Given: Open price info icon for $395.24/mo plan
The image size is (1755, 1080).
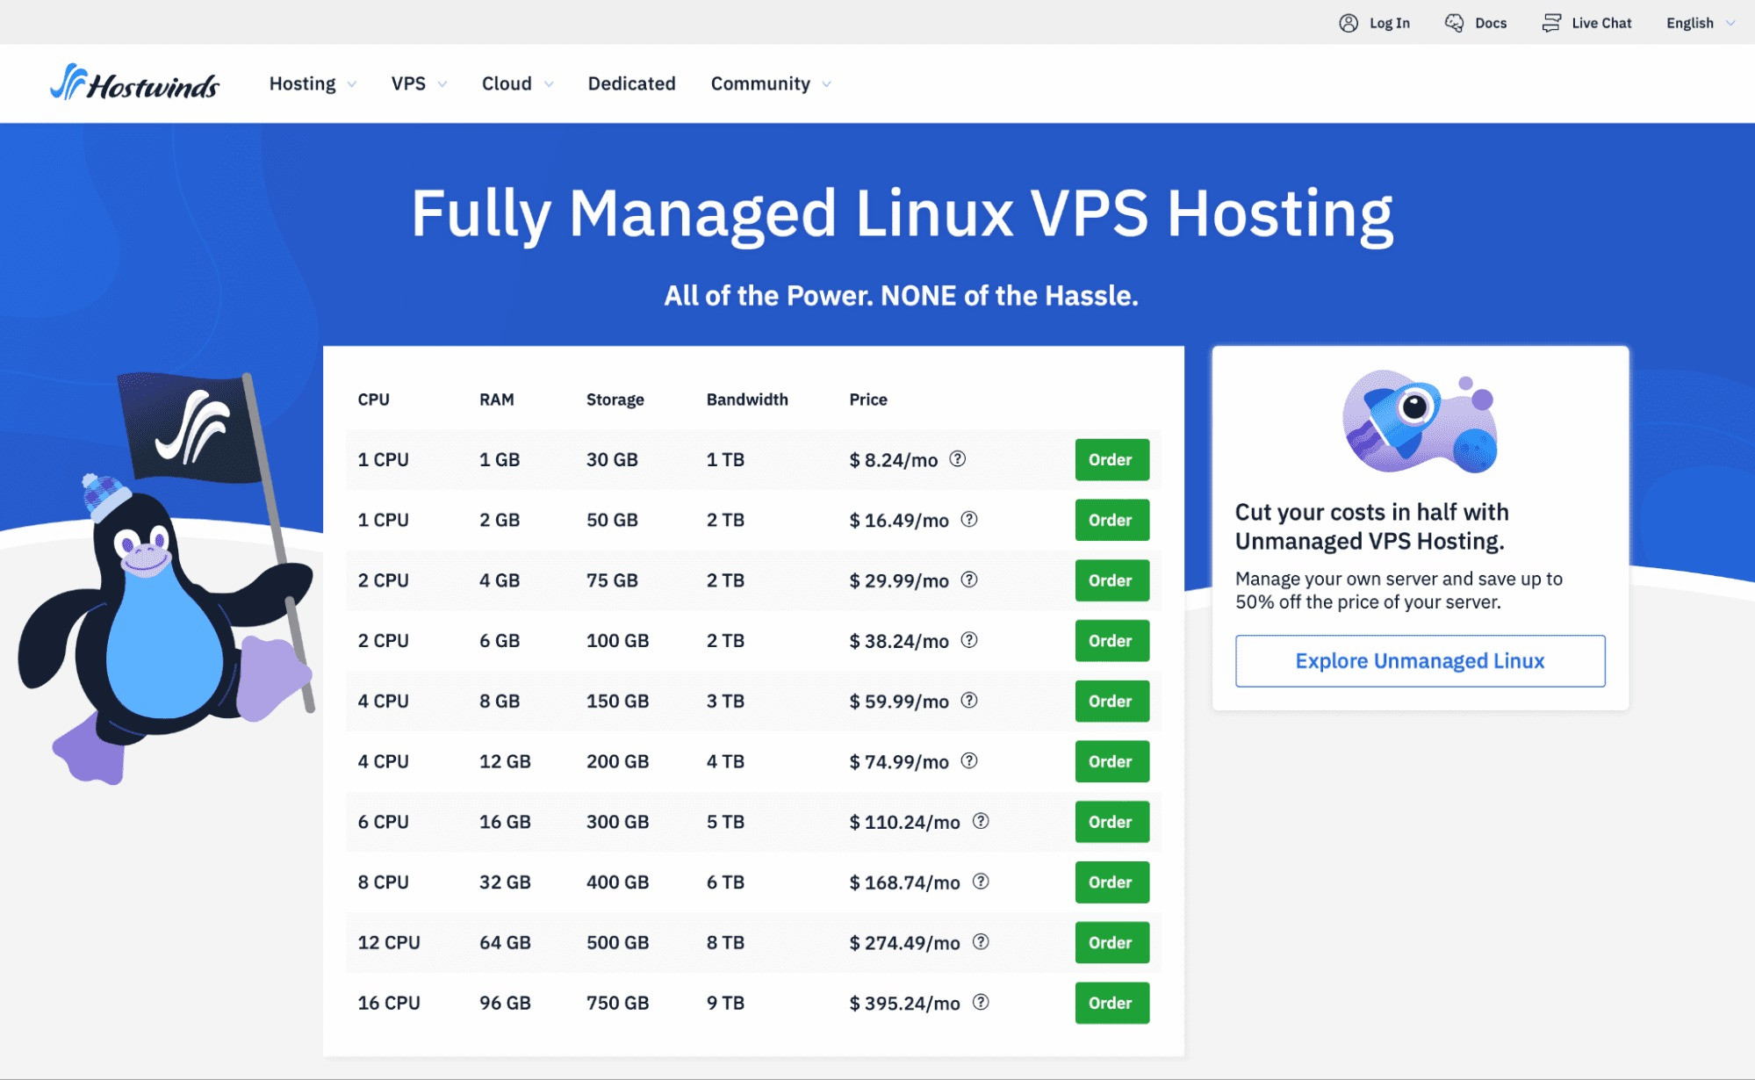Looking at the screenshot, I should coord(981,1002).
